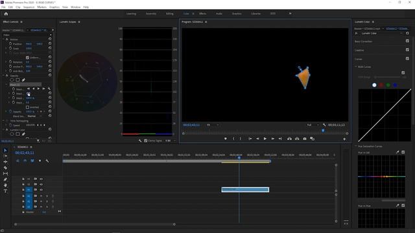The height and width of the screenshot is (233, 415).
Task: Toggle visibility eye of video track V1
Action: [x=41, y=190]
